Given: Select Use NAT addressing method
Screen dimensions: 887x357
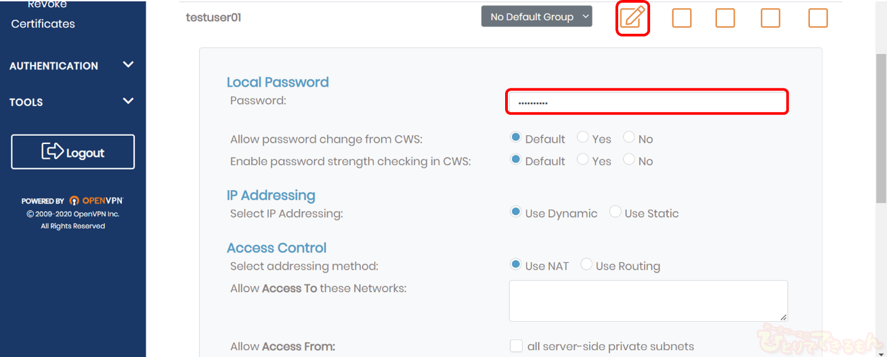Looking at the screenshot, I should [x=516, y=265].
